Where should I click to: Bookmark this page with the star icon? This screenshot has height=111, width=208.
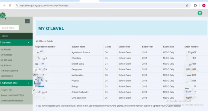point(187,6)
